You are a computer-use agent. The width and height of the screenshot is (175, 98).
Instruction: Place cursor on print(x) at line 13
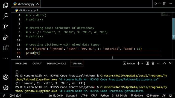[33, 53]
